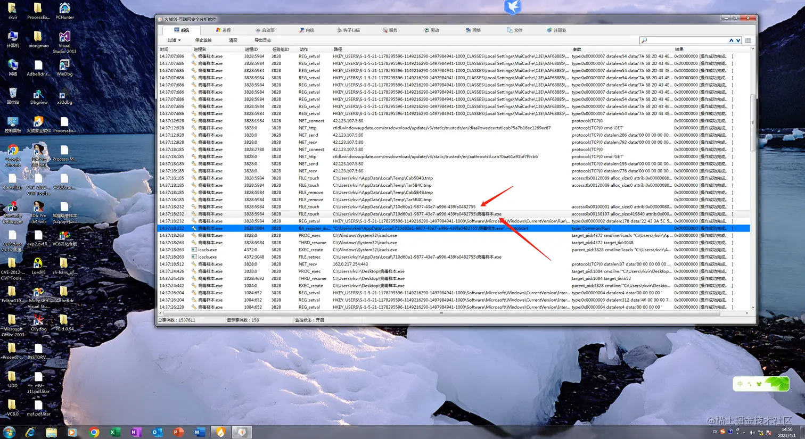Select the FILE_touch Cab5B4B.tmp row
805x439 pixels.
click(x=454, y=178)
